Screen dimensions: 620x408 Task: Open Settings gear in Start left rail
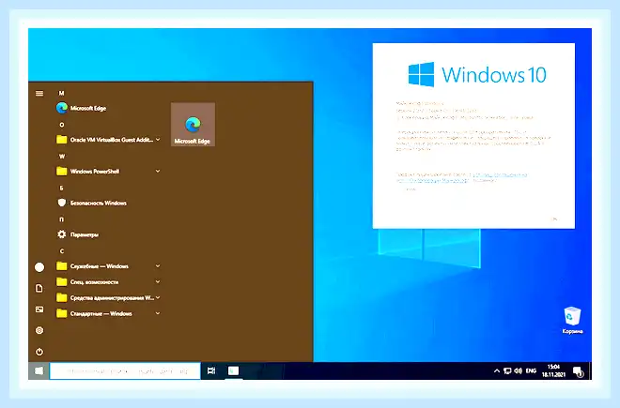pyautogui.click(x=39, y=330)
